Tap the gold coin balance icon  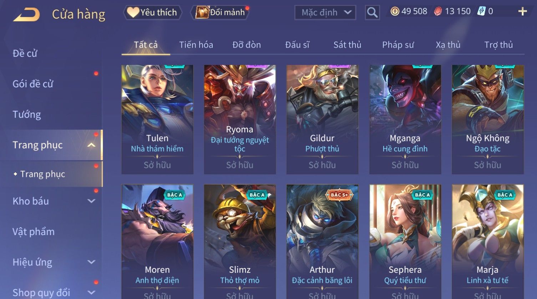(395, 11)
